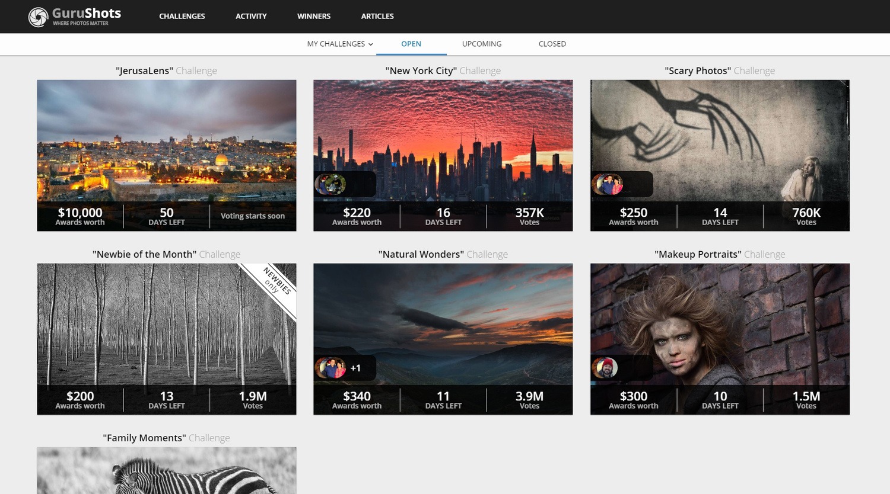The height and width of the screenshot is (494, 890).
Task: Switch to the Closed challenges tab
Action: 552,44
